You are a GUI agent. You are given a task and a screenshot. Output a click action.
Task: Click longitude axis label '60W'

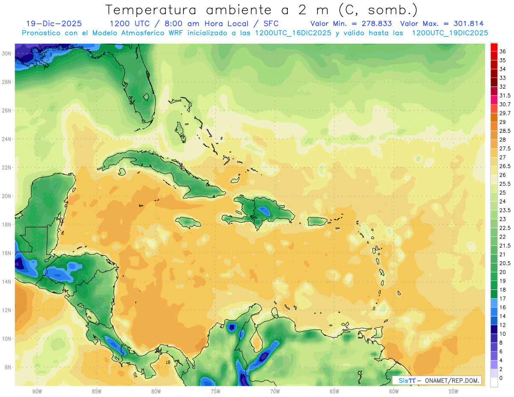click(x=394, y=391)
